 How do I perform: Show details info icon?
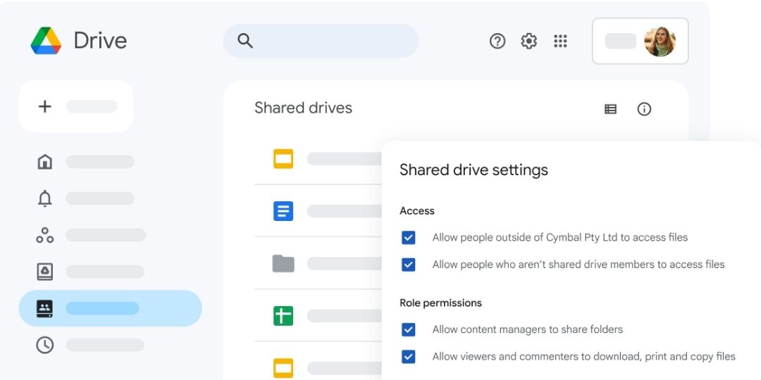(x=644, y=109)
